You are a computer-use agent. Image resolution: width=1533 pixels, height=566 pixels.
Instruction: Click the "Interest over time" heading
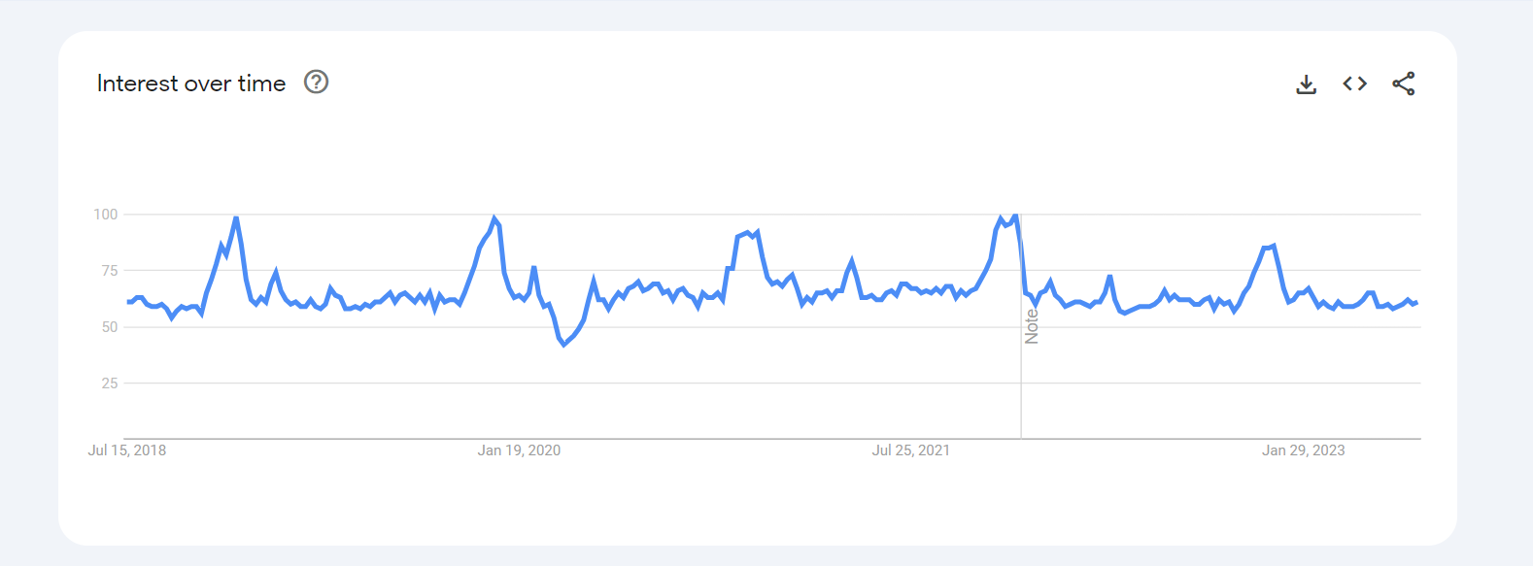[191, 83]
